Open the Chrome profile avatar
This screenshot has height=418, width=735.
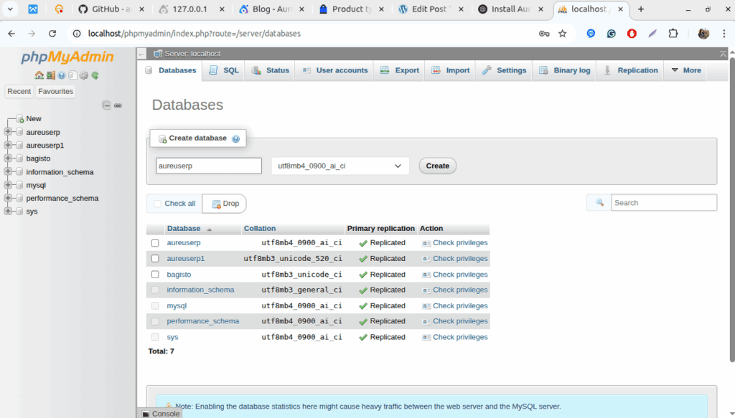pos(703,34)
